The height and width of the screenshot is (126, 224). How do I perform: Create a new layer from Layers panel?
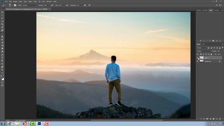[x=217, y=119]
